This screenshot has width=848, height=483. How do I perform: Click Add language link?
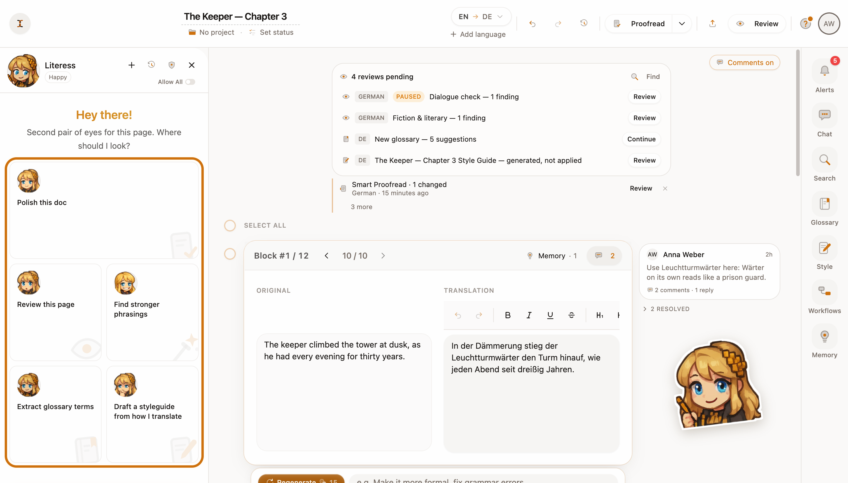[x=478, y=34]
